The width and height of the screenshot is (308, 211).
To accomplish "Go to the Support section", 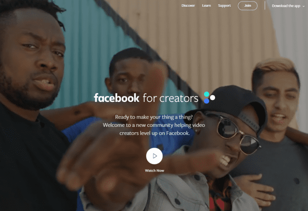I will pos(224,6).
